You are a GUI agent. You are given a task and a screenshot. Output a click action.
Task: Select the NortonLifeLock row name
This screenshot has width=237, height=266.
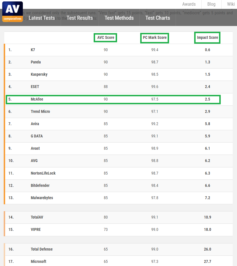coord(43,173)
